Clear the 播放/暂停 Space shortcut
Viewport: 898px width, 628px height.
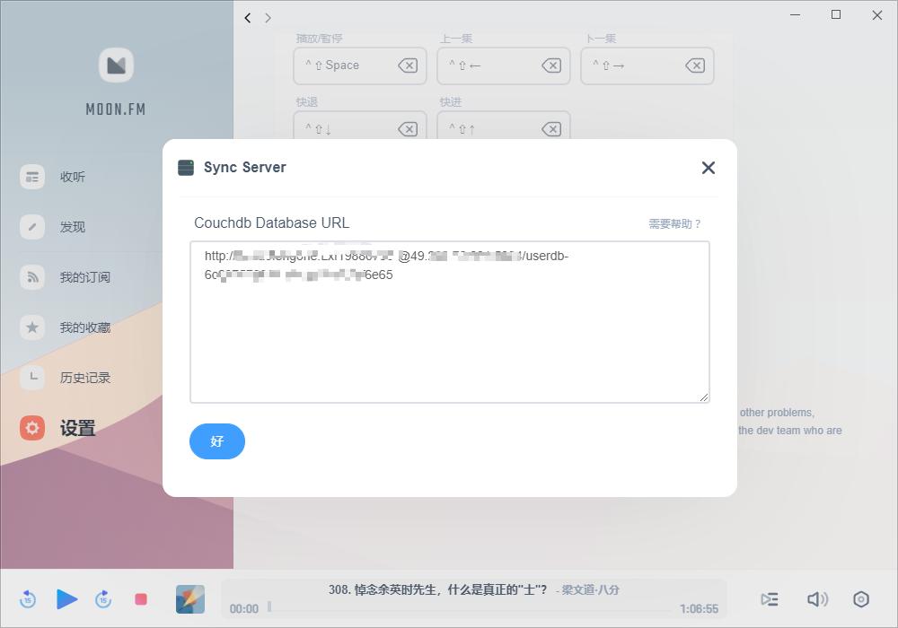(408, 65)
